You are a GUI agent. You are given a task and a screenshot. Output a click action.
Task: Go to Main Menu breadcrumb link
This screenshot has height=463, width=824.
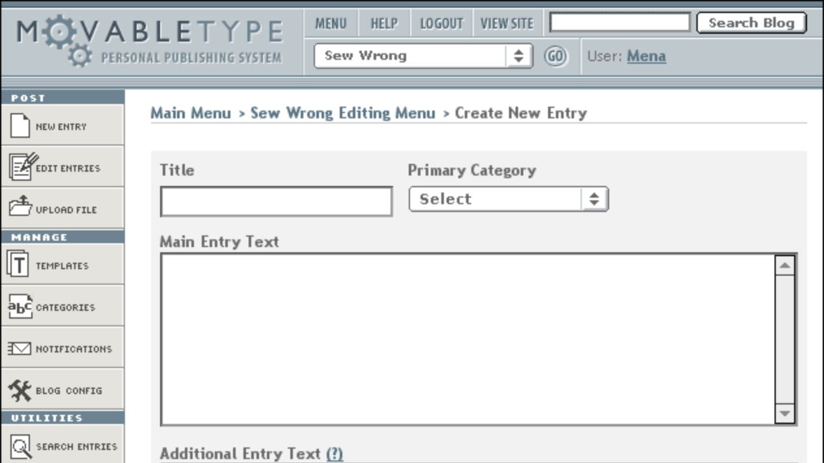(191, 112)
